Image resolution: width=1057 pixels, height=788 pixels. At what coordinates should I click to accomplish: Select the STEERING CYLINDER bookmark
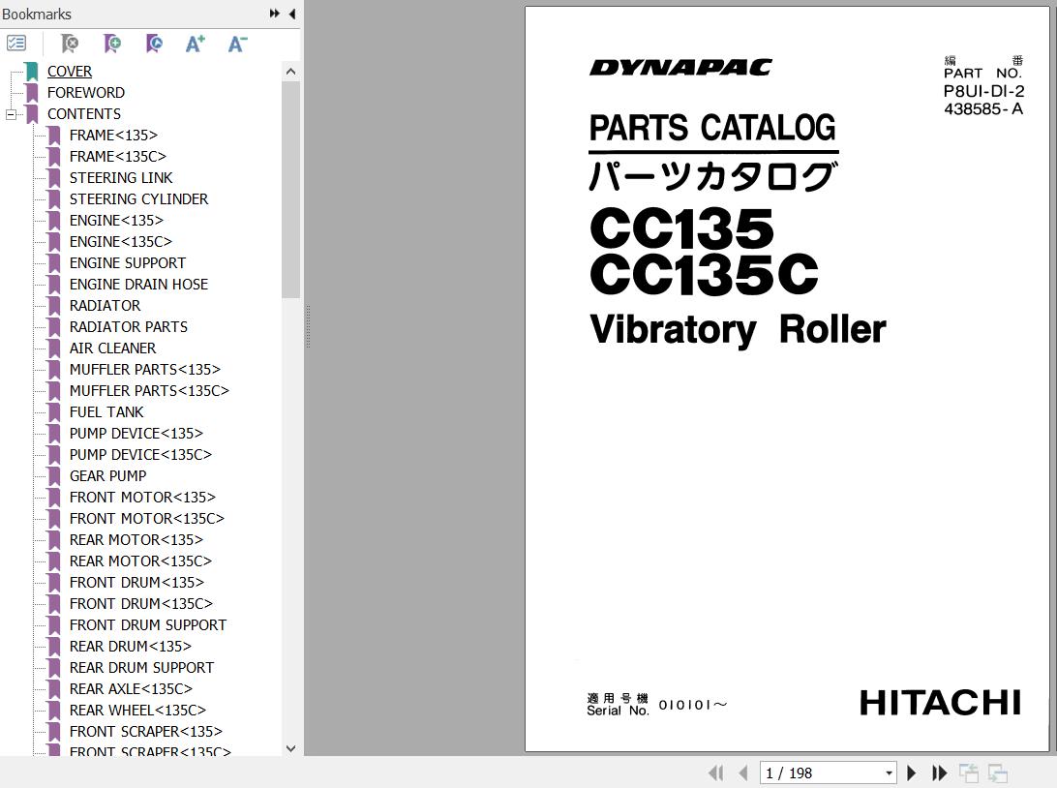[138, 199]
